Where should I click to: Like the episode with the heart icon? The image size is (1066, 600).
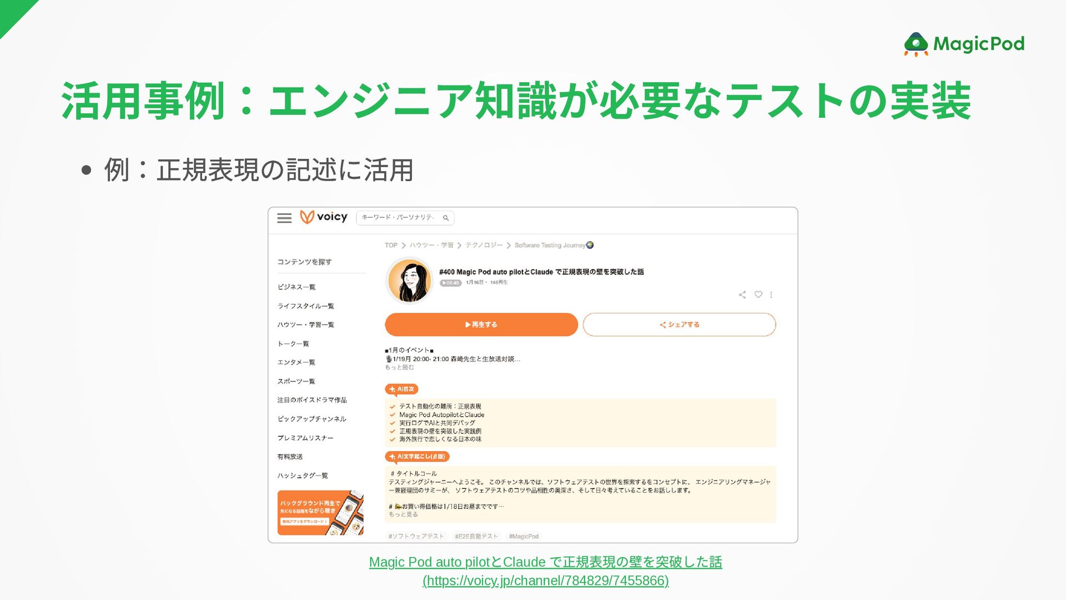(758, 294)
